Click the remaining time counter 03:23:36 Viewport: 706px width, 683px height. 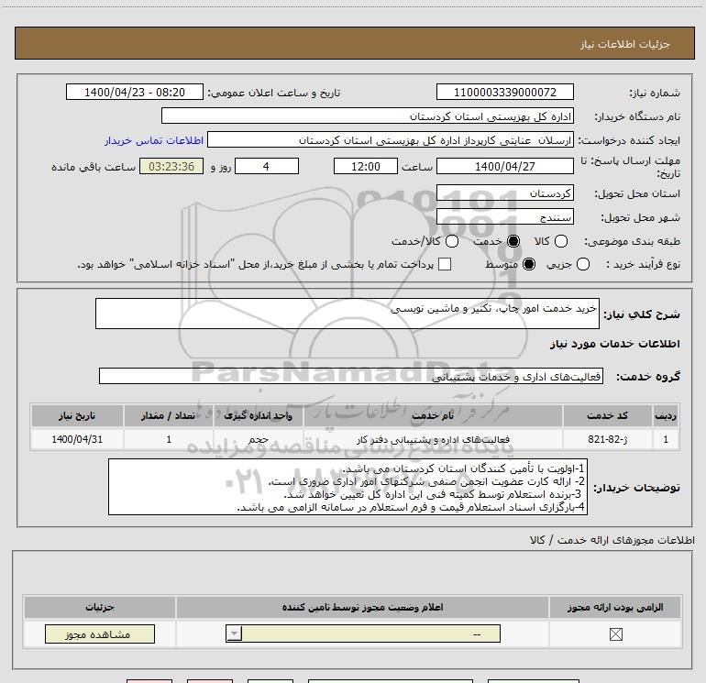pos(171,166)
